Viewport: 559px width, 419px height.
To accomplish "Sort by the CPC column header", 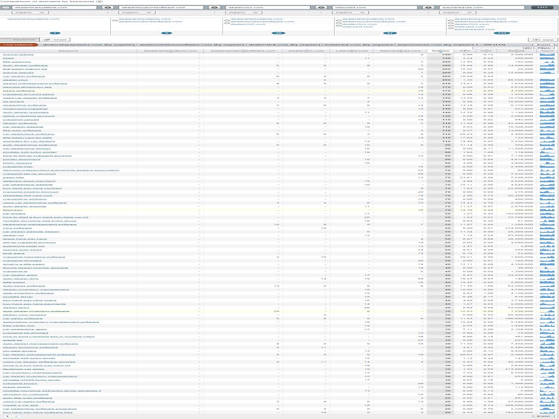I will tap(465, 51).
